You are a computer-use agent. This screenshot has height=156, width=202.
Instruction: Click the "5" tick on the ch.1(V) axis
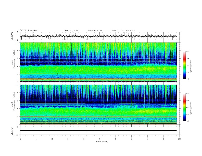(x=18, y=32)
